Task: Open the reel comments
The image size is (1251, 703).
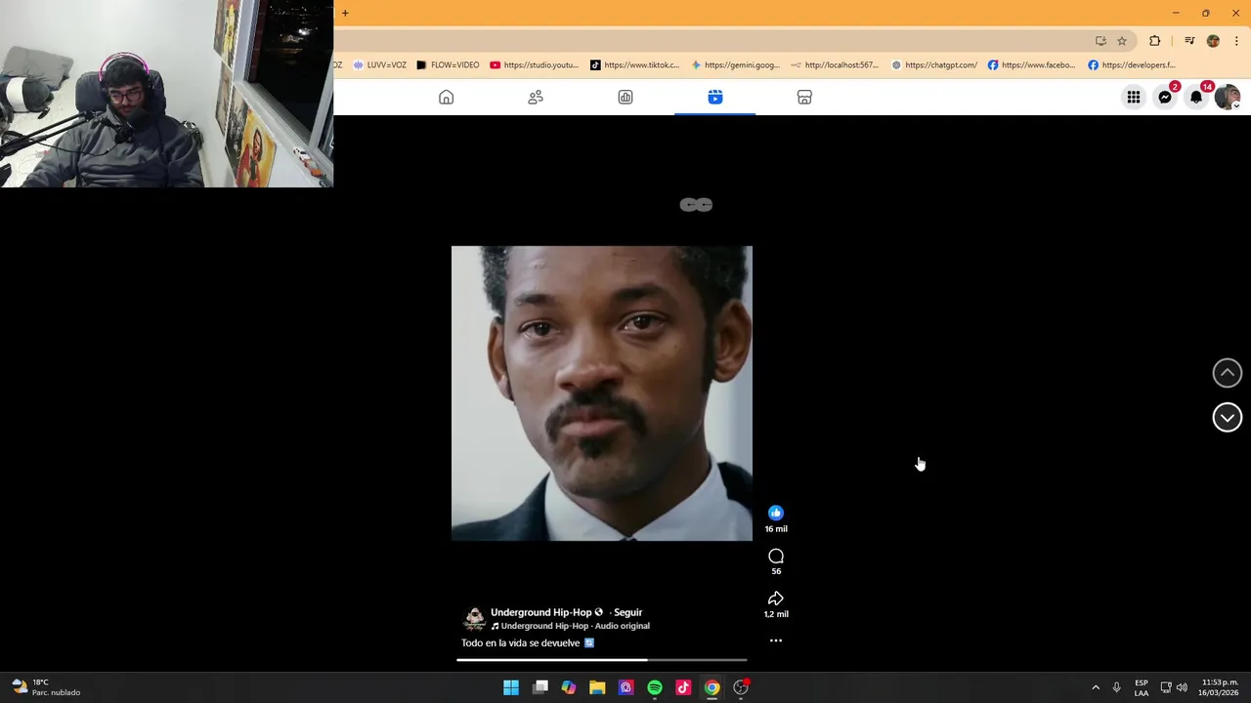Action: (776, 557)
